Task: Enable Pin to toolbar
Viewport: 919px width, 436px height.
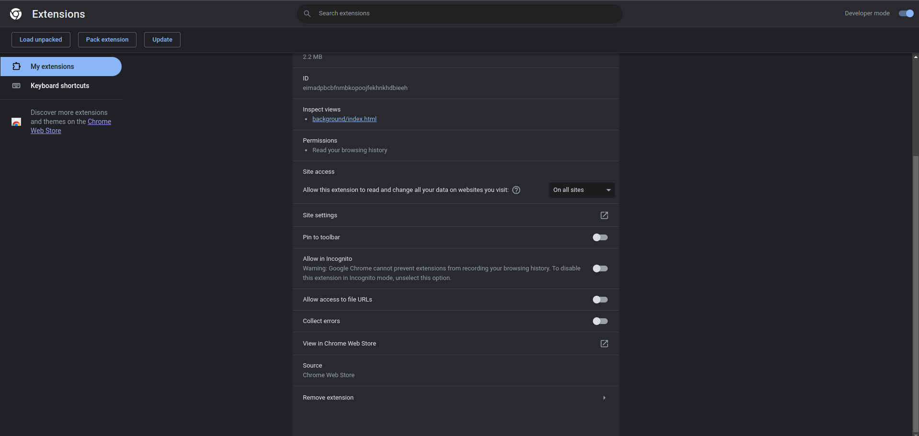Action: [x=600, y=237]
